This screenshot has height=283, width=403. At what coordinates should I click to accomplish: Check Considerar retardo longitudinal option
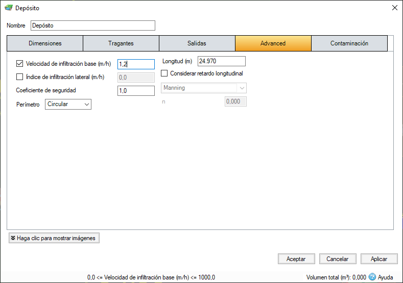(x=164, y=73)
